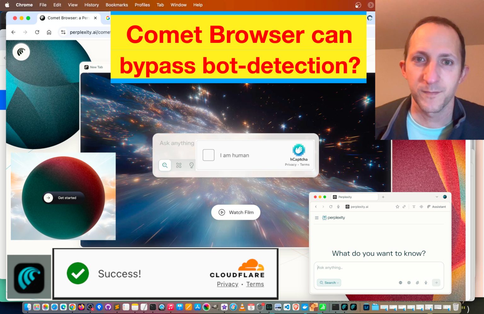Open the Cloudflare Terms link
This screenshot has width=484, height=314.
coord(255,284)
